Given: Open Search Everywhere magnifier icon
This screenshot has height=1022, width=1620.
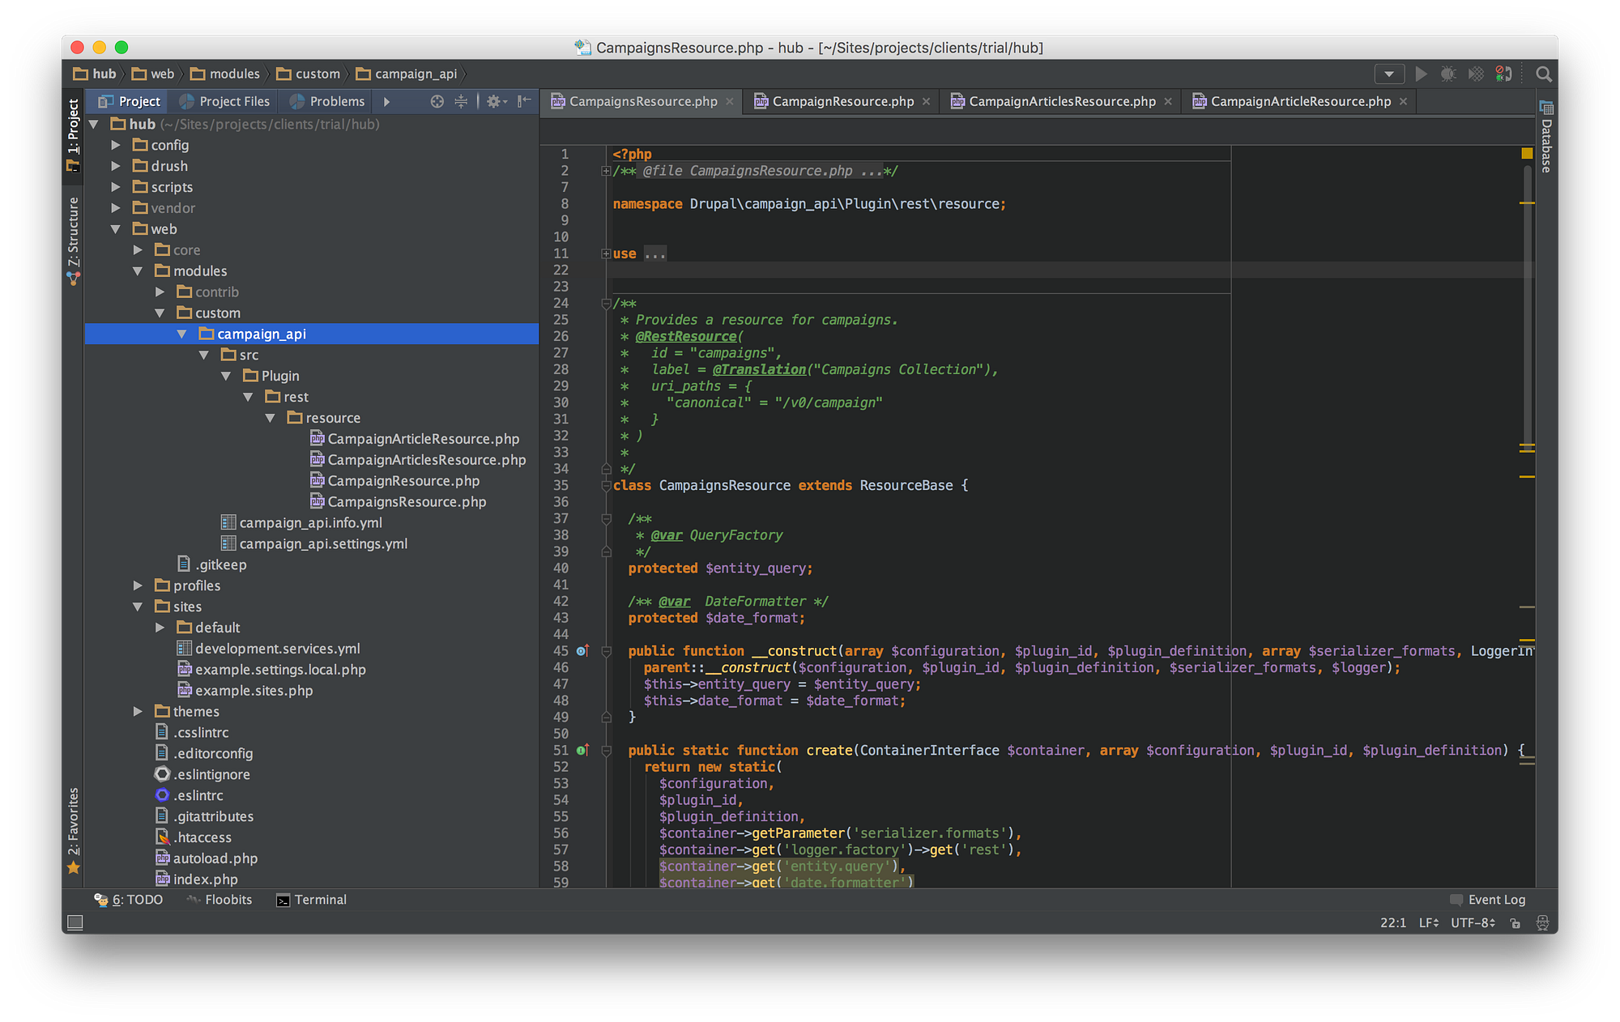Looking at the screenshot, I should click(1544, 74).
